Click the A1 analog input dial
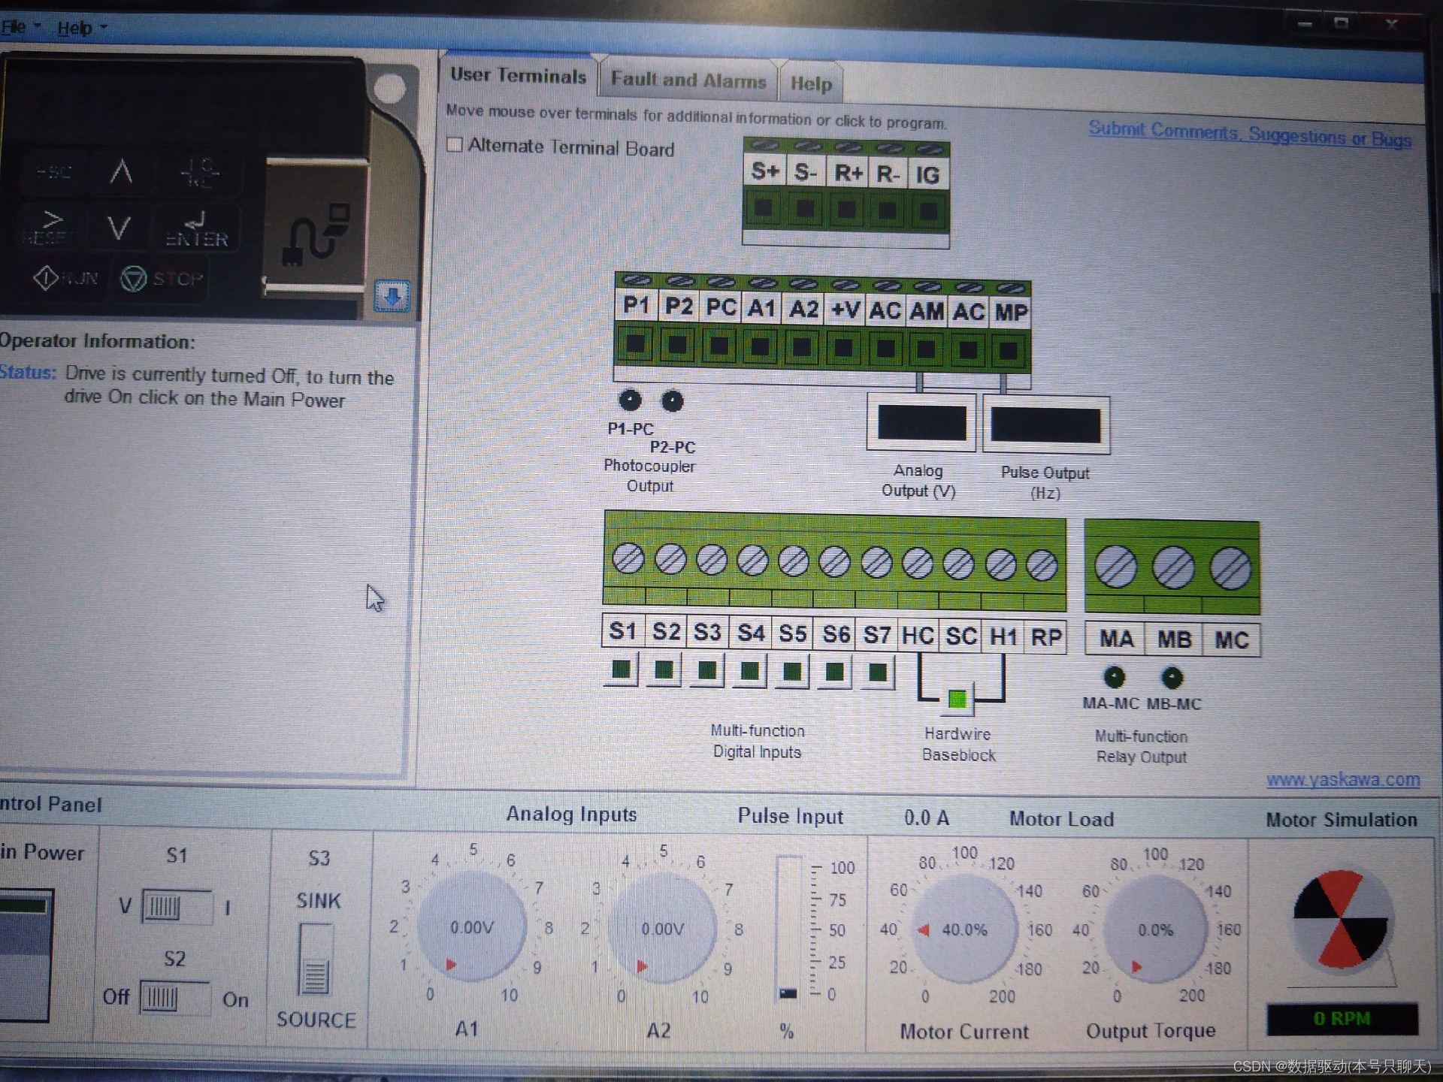Viewport: 1443px width, 1082px height. click(471, 927)
